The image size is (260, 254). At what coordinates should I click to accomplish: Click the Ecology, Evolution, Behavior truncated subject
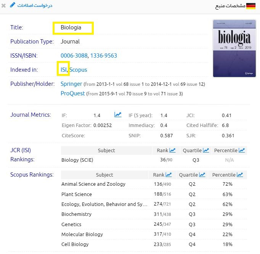tap(104, 204)
